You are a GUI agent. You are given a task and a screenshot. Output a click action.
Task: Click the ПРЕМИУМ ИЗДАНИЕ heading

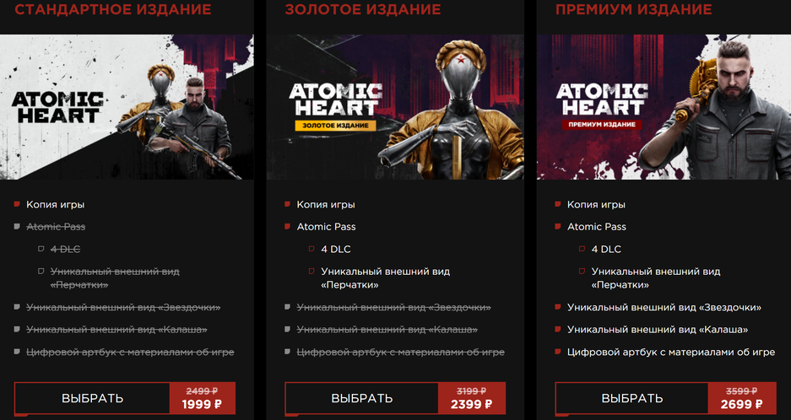tap(634, 9)
